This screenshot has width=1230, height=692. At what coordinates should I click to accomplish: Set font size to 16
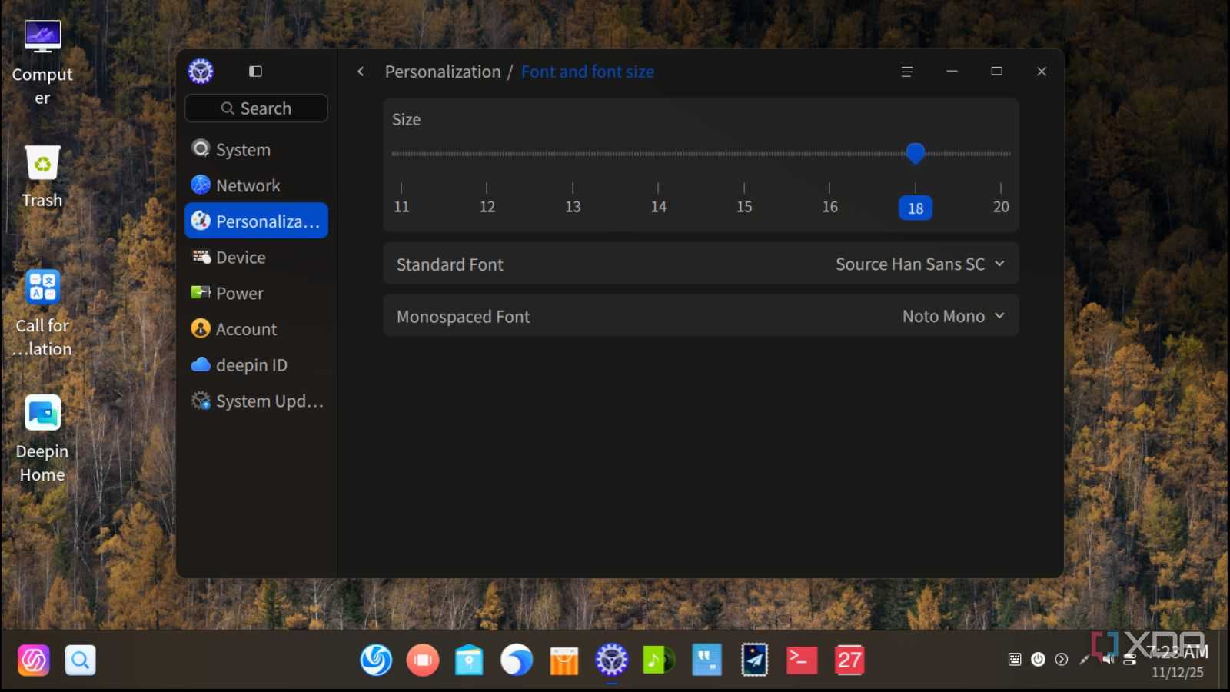[829, 207]
